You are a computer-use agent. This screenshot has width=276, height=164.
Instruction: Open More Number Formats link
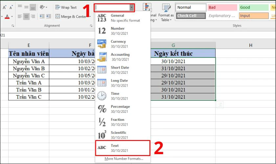point(124,159)
